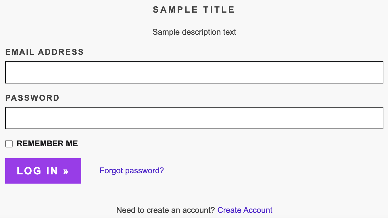Click the word "ADDRESS" in the email label
The image size is (388, 218).
(61, 52)
